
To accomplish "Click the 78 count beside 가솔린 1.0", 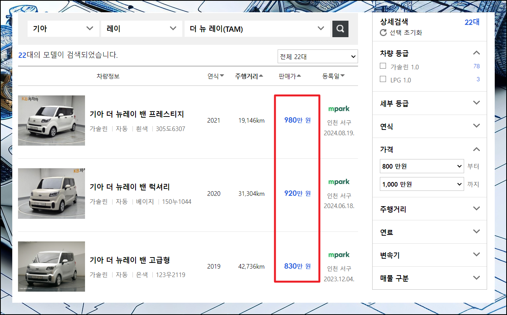I will (x=476, y=66).
